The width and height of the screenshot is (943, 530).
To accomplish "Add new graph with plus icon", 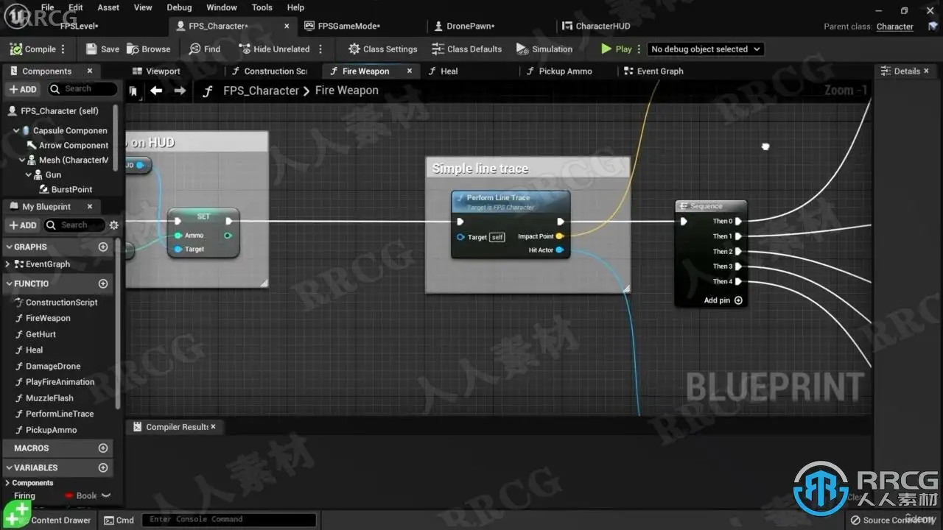I will [x=103, y=247].
